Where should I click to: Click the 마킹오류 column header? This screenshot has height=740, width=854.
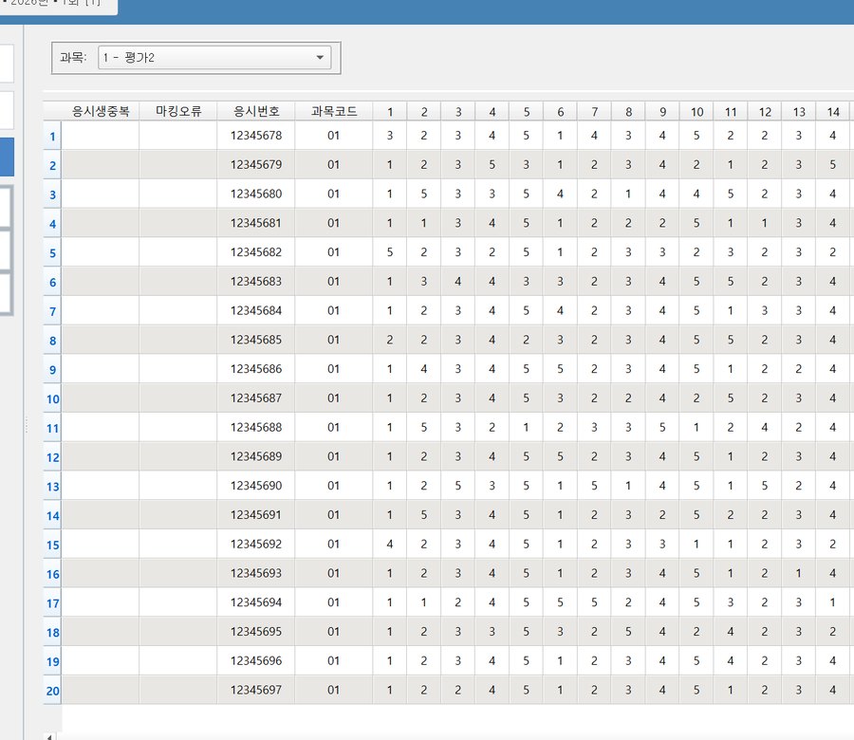(178, 111)
